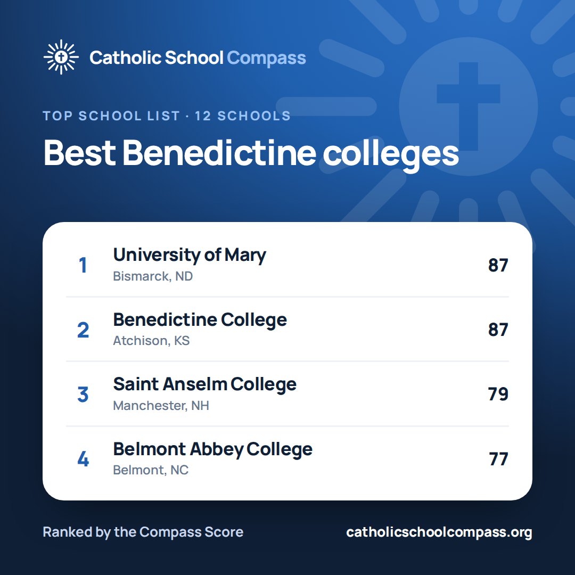Click rank number 1 badge
Viewport: 575px width, 575px height.
tap(83, 265)
